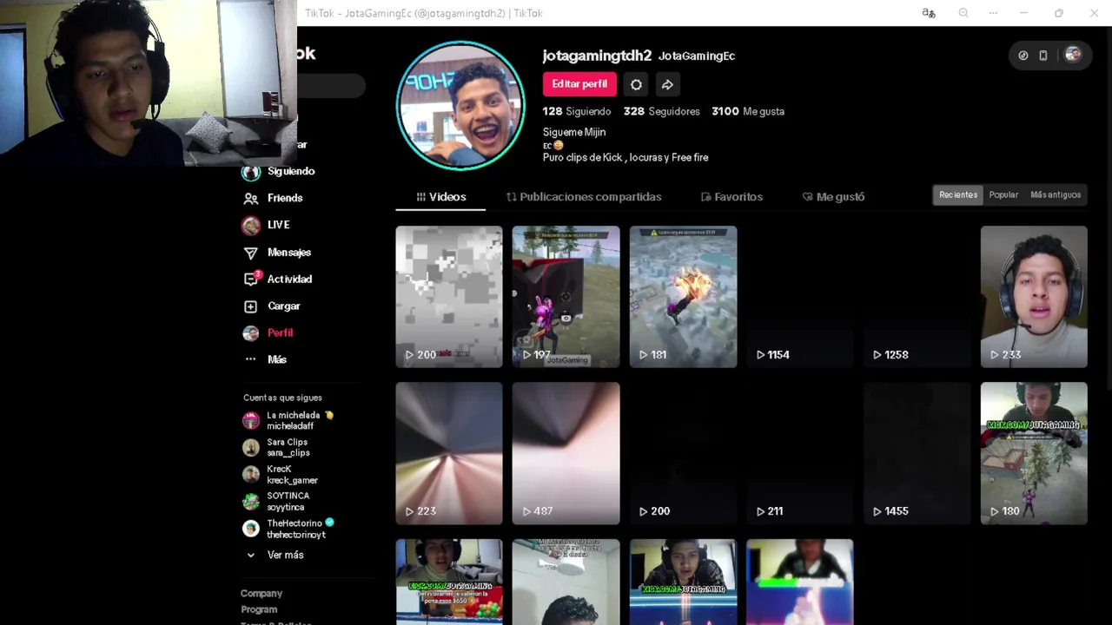The image size is (1112, 625).
Task: Open Mensajes paper-plane icon
Action: (x=251, y=253)
